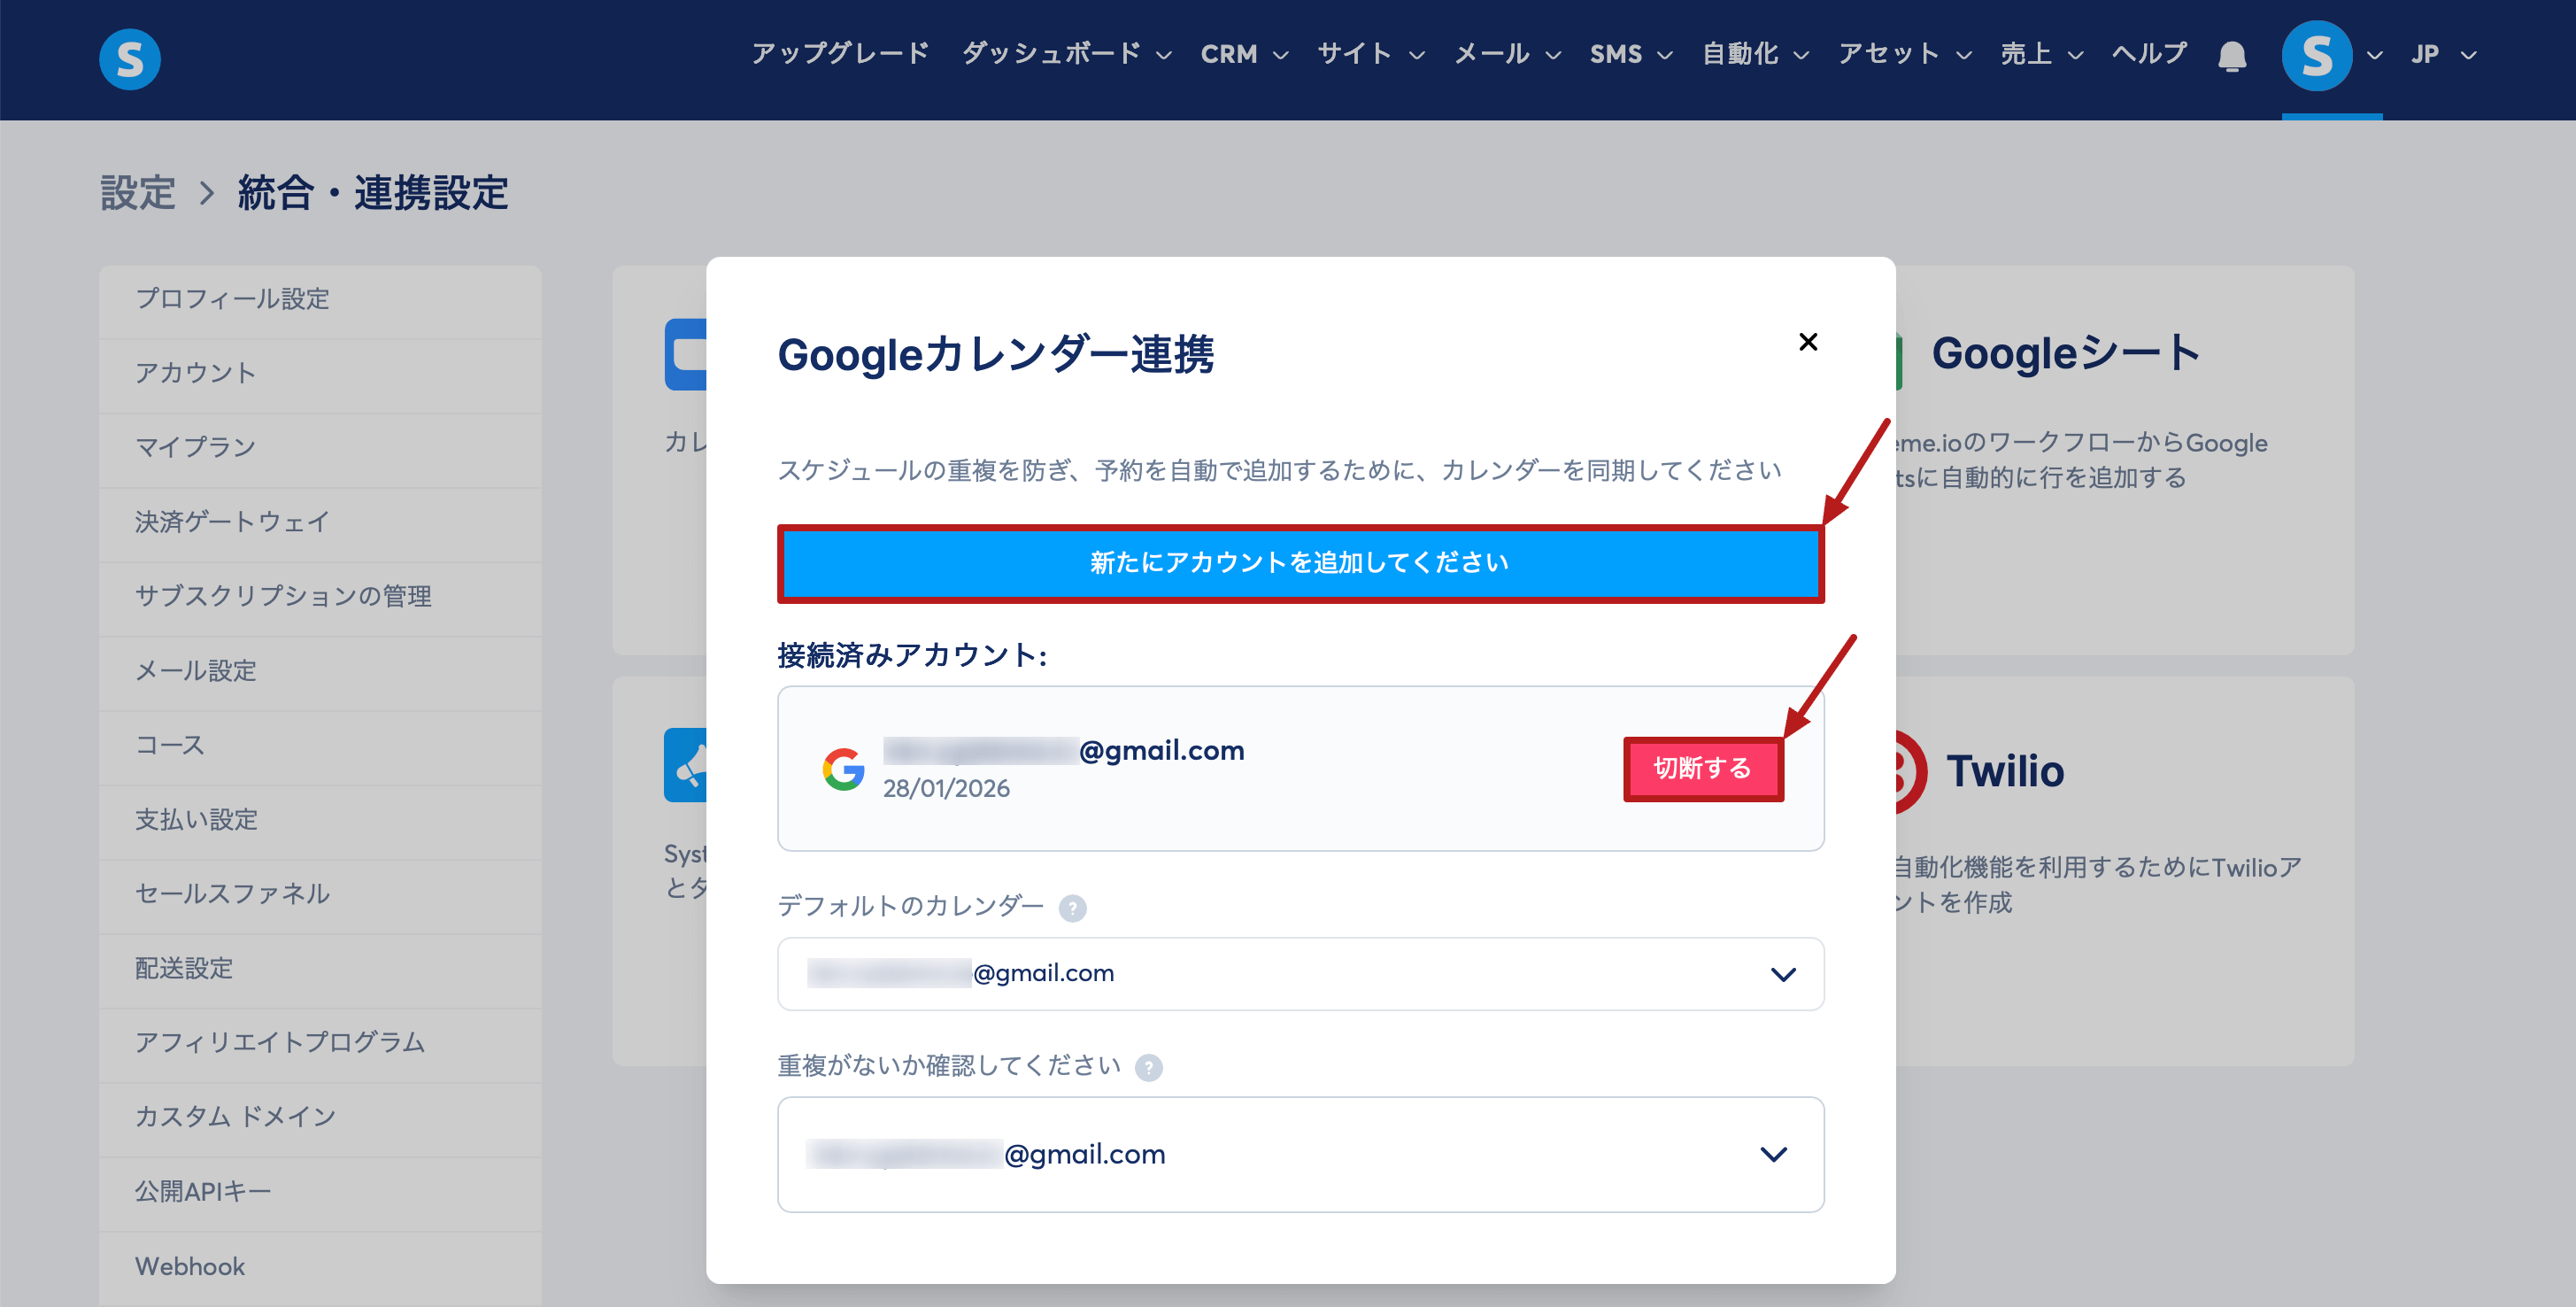Open the デフォルトのカレンダー dropdown
The width and height of the screenshot is (2576, 1307).
(1300, 973)
